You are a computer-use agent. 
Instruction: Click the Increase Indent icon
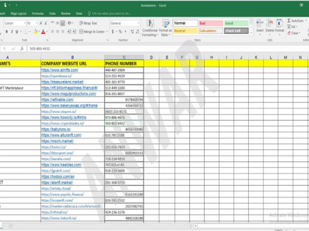click(74, 32)
